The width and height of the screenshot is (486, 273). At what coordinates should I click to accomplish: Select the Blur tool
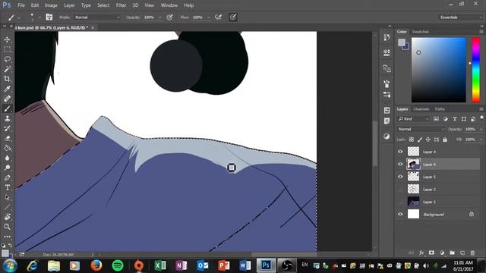click(x=7, y=158)
